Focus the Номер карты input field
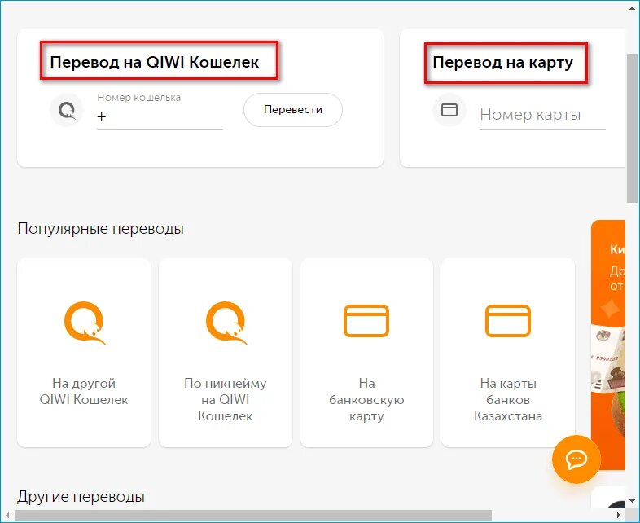This screenshot has width=640, height=523. 542,115
